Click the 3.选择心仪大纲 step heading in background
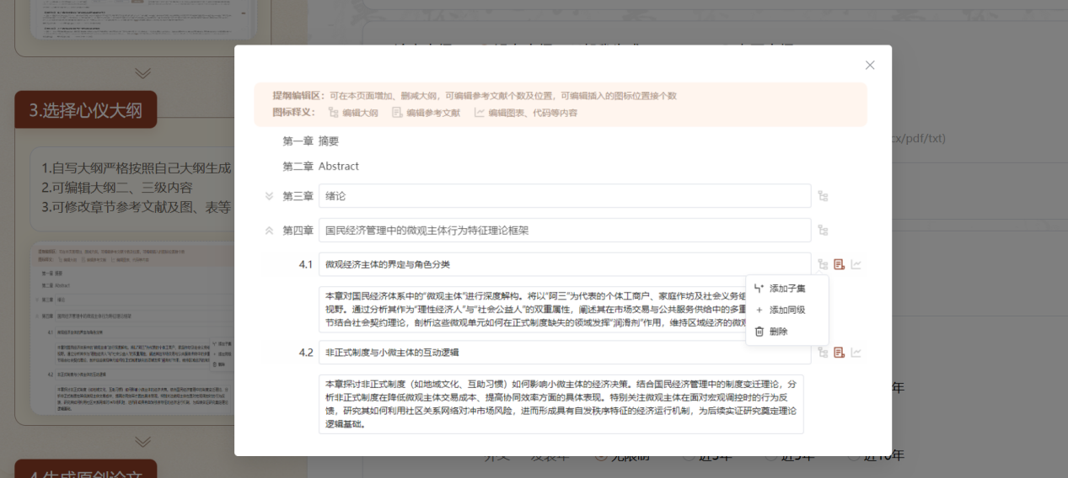 pyautogui.click(x=86, y=109)
